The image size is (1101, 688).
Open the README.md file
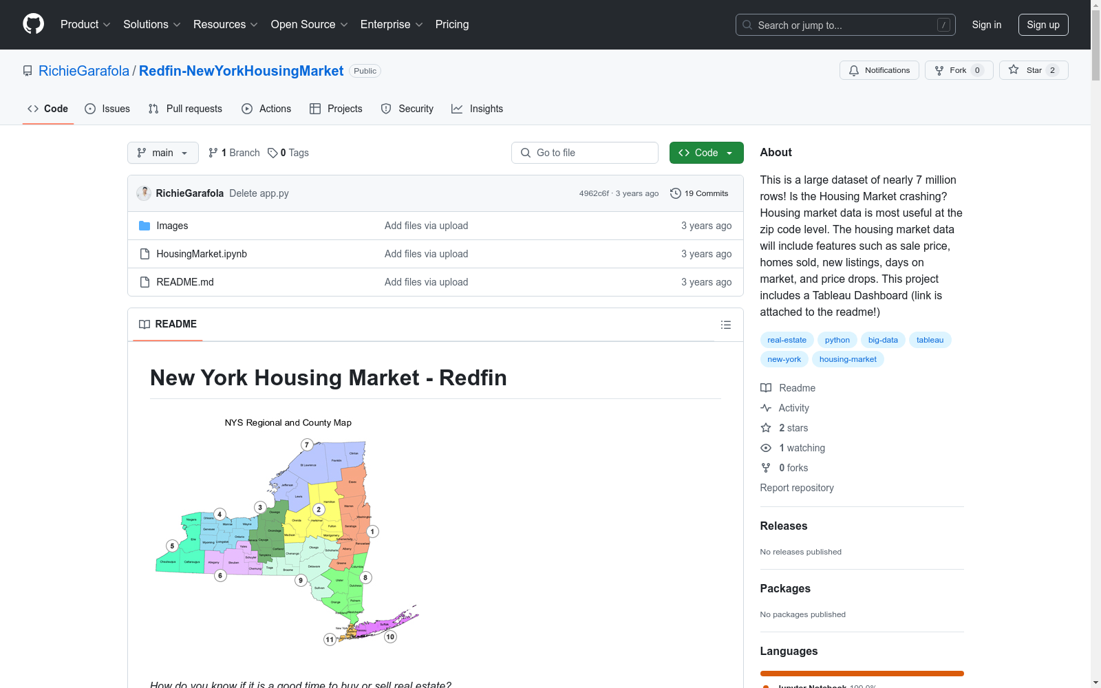pyautogui.click(x=185, y=282)
